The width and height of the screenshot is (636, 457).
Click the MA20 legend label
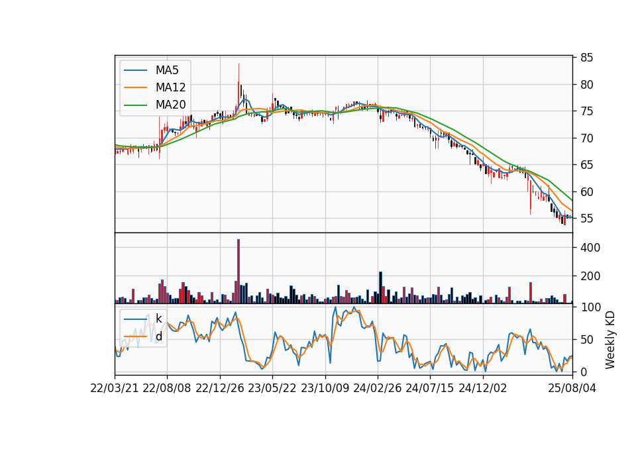click(x=170, y=105)
